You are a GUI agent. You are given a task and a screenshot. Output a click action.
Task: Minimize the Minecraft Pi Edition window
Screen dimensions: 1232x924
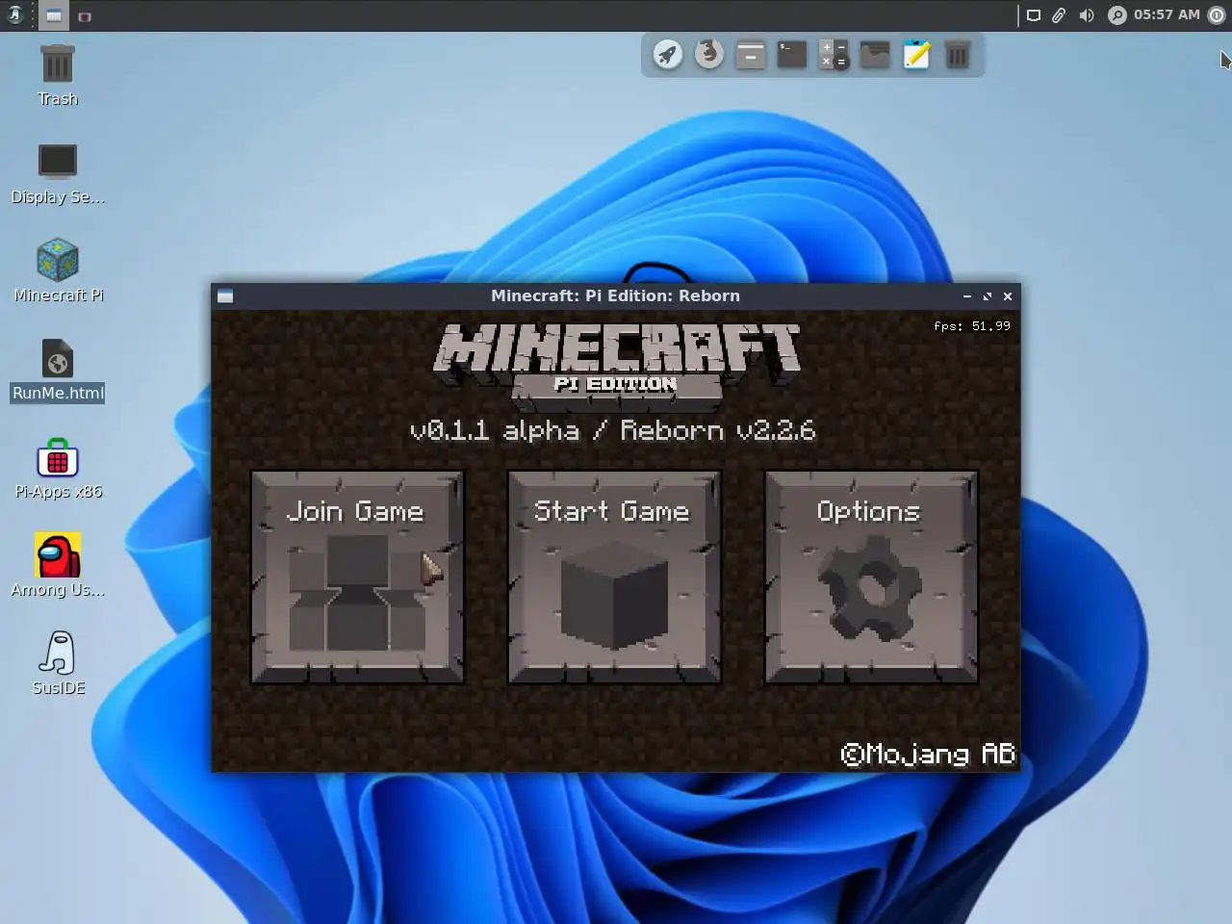pos(967,296)
